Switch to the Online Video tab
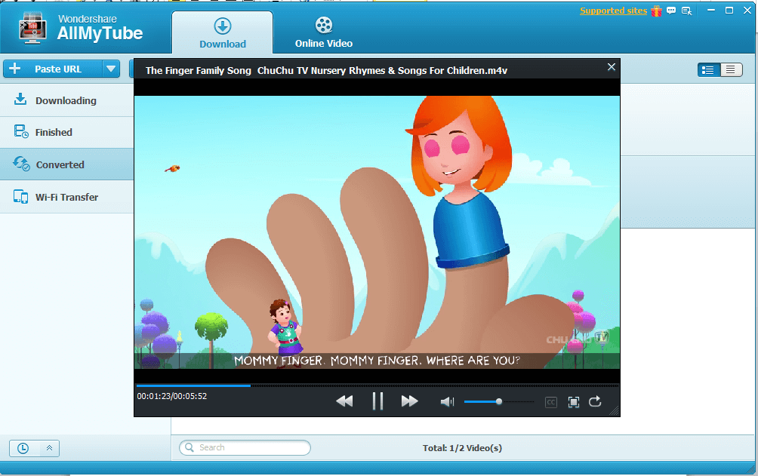 [x=324, y=33]
